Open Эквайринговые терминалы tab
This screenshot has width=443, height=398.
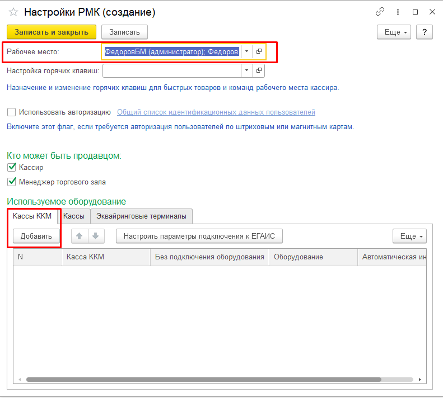coord(141,216)
